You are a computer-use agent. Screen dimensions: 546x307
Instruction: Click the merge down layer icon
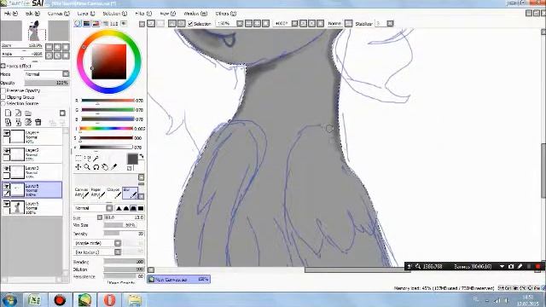[18, 122]
